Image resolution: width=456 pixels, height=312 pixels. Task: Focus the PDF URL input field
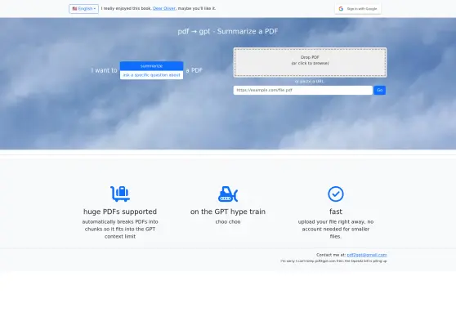pos(302,90)
